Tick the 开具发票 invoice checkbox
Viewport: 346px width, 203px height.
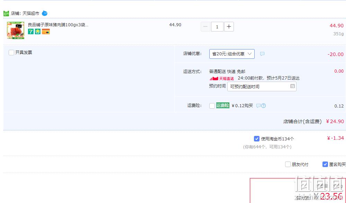coord(11,53)
